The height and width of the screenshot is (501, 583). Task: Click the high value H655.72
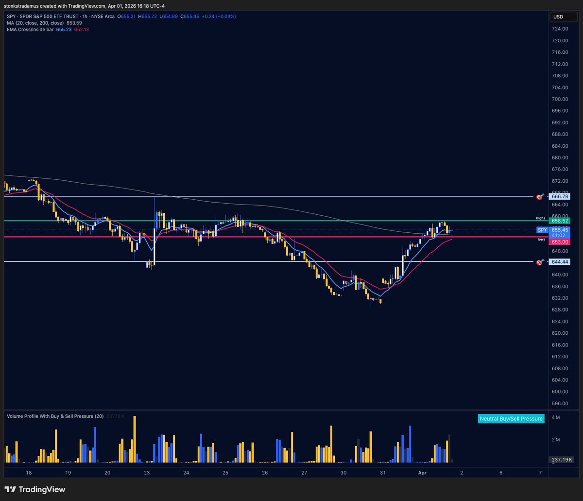147,16
